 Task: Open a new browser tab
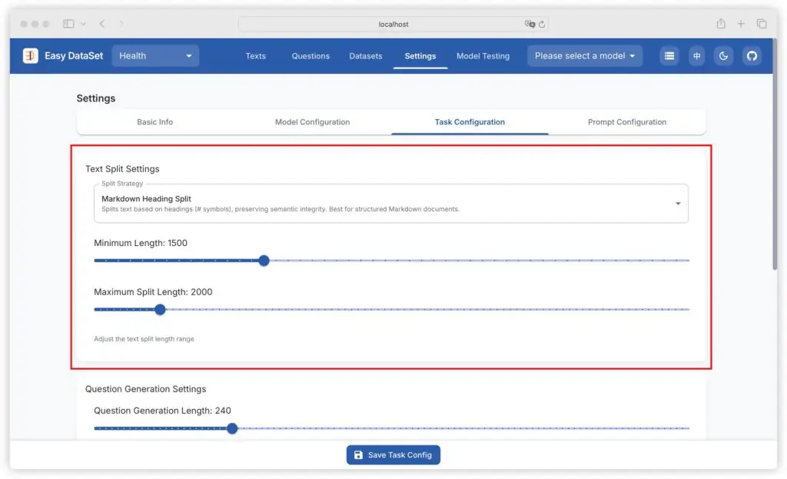[x=741, y=24]
